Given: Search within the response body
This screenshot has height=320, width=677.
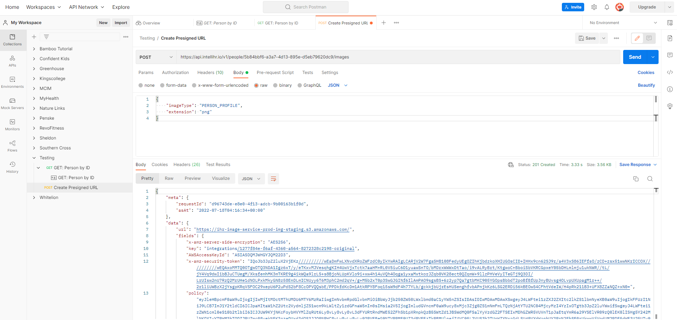Looking at the screenshot, I should 650,179.
